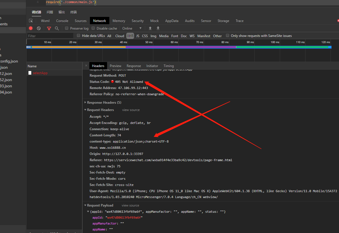Switch to the 终端 tab
The width and height of the screenshot is (339, 233).
(x=74, y=12)
